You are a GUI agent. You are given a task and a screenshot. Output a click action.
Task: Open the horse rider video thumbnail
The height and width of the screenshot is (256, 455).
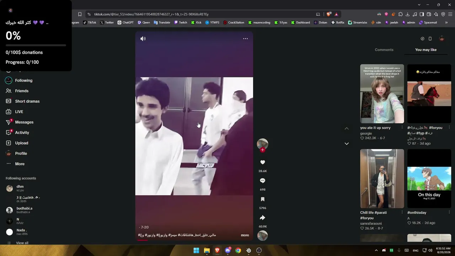[x=429, y=94]
